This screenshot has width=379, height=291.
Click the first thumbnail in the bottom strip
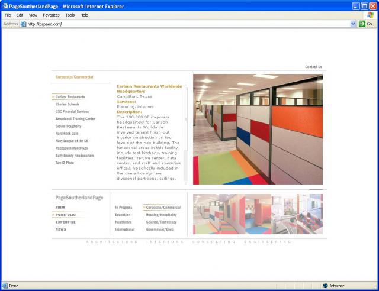point(207,214)
